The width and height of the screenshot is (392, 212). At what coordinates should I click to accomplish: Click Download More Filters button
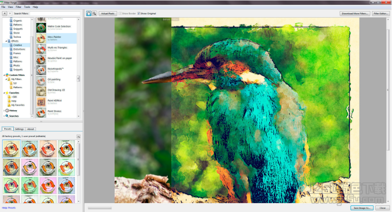[355, 13]
